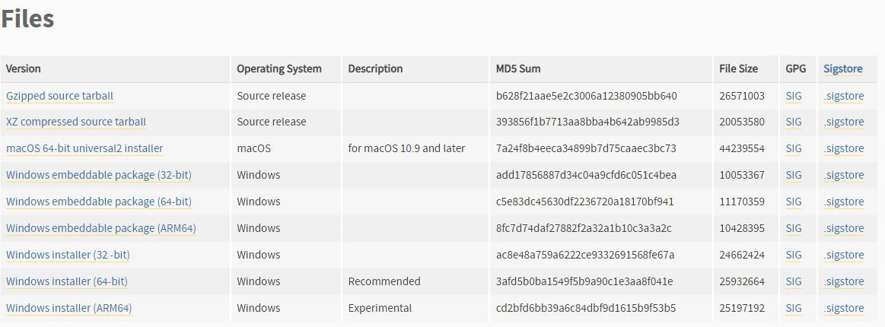Open SIG for Windows installer (ARM64)

pyautogui.click(x=794, y=308)
